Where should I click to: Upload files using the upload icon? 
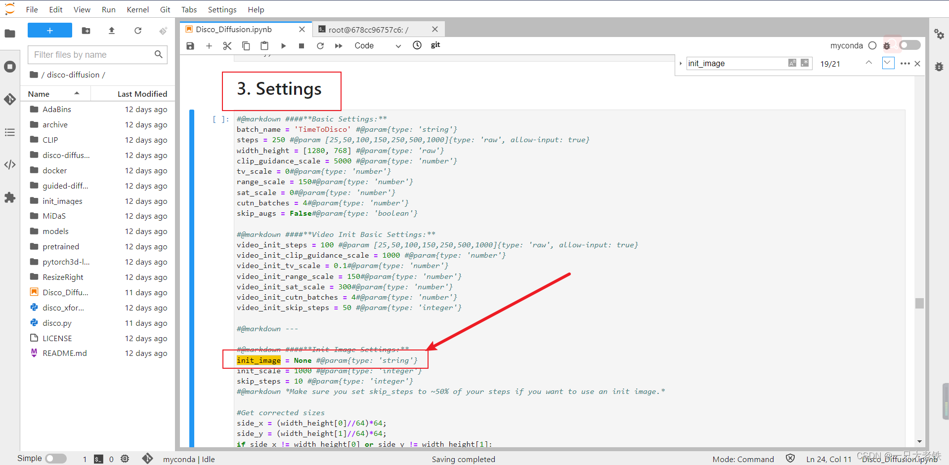(112, 31)
